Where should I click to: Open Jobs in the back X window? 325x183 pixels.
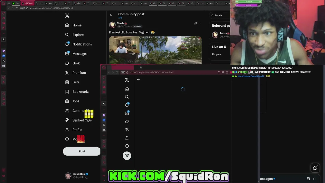[72, 101]
